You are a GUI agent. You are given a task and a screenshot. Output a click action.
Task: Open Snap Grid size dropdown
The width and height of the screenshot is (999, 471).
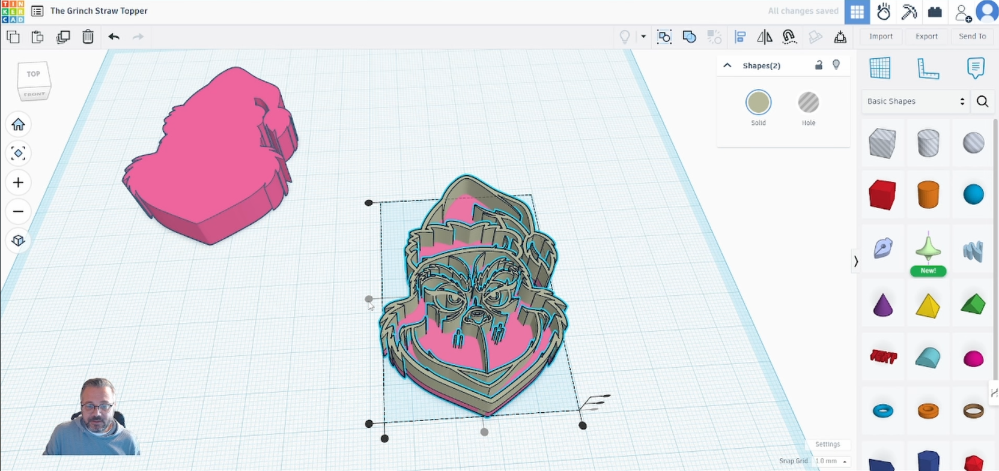(831, 461)
